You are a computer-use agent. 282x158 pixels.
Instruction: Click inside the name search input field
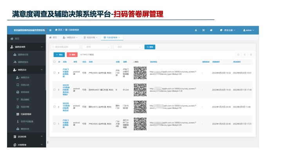tap(65, 47)
